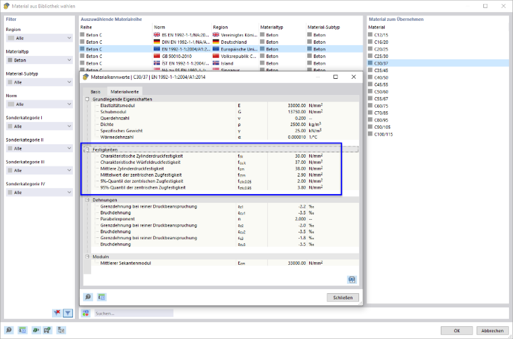The height and width of the screenshot is (339, 513).
Task: Toggle the blue funnel filter button
Action: click(67, 313)
